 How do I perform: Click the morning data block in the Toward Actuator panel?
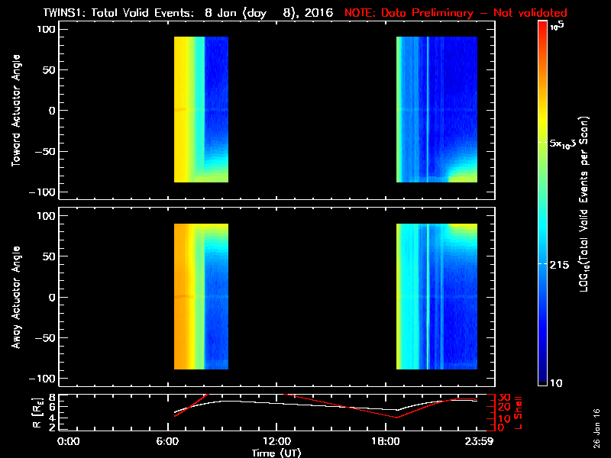[x=201, y=109]
